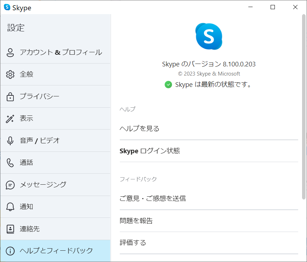Click 評価する option
This screenshot has width=307, height=262.
(x=209, y=243)
